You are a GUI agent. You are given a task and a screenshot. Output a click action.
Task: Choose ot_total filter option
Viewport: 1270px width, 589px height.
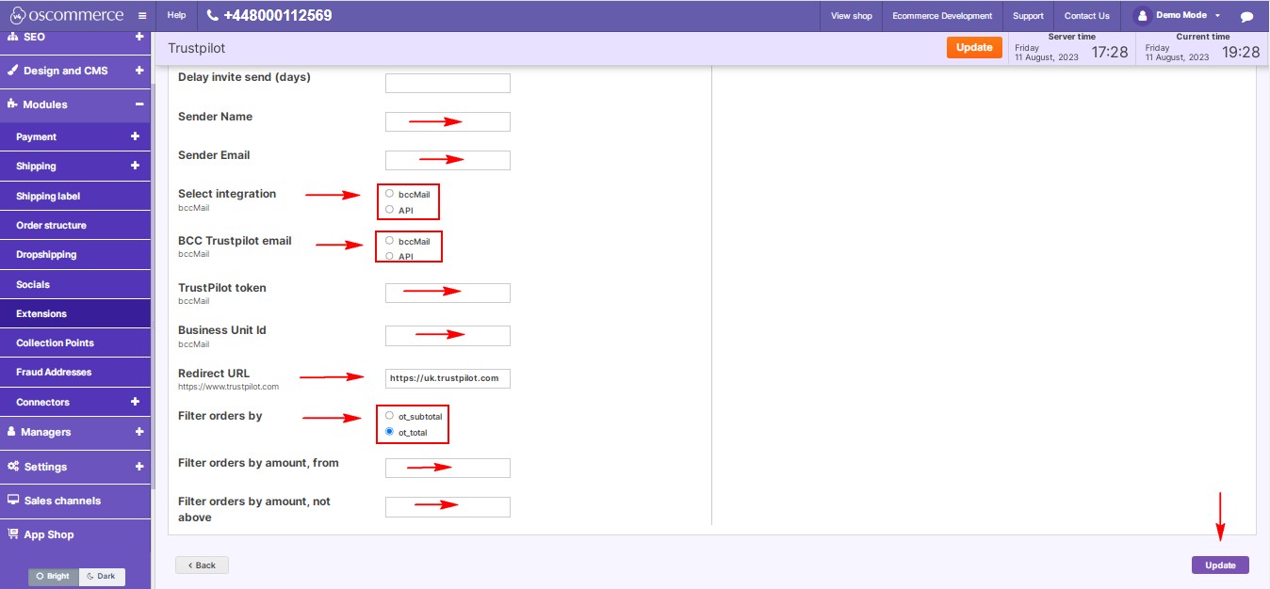[389, 432]
